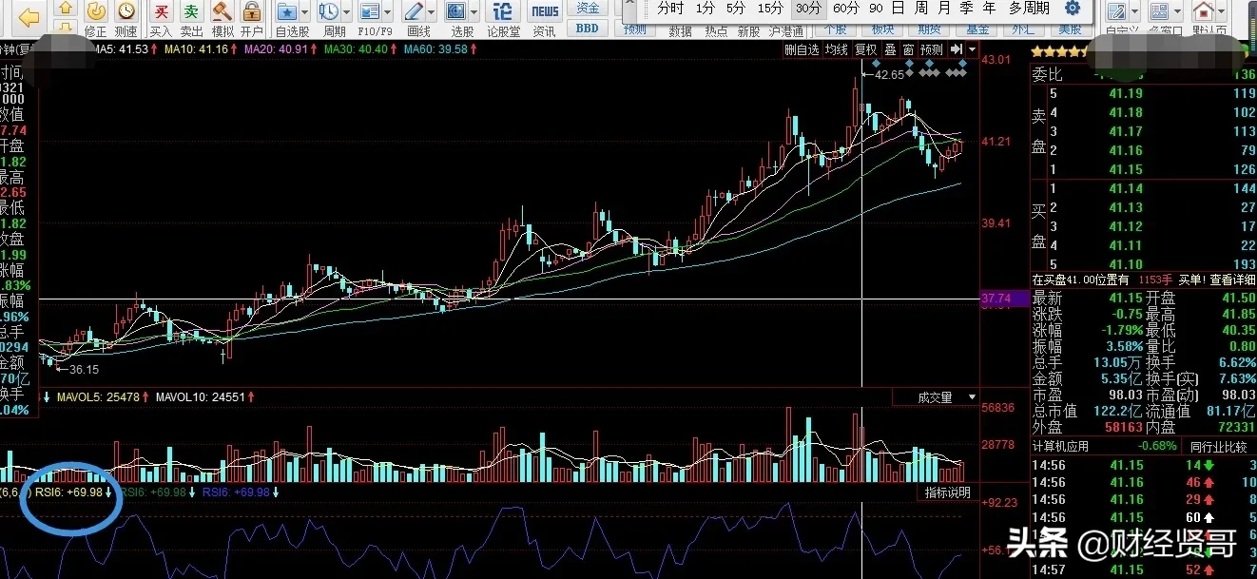This screenshot has height=579, width=1257.
Task: Click the 删自选 button
Action: [802, 49]
